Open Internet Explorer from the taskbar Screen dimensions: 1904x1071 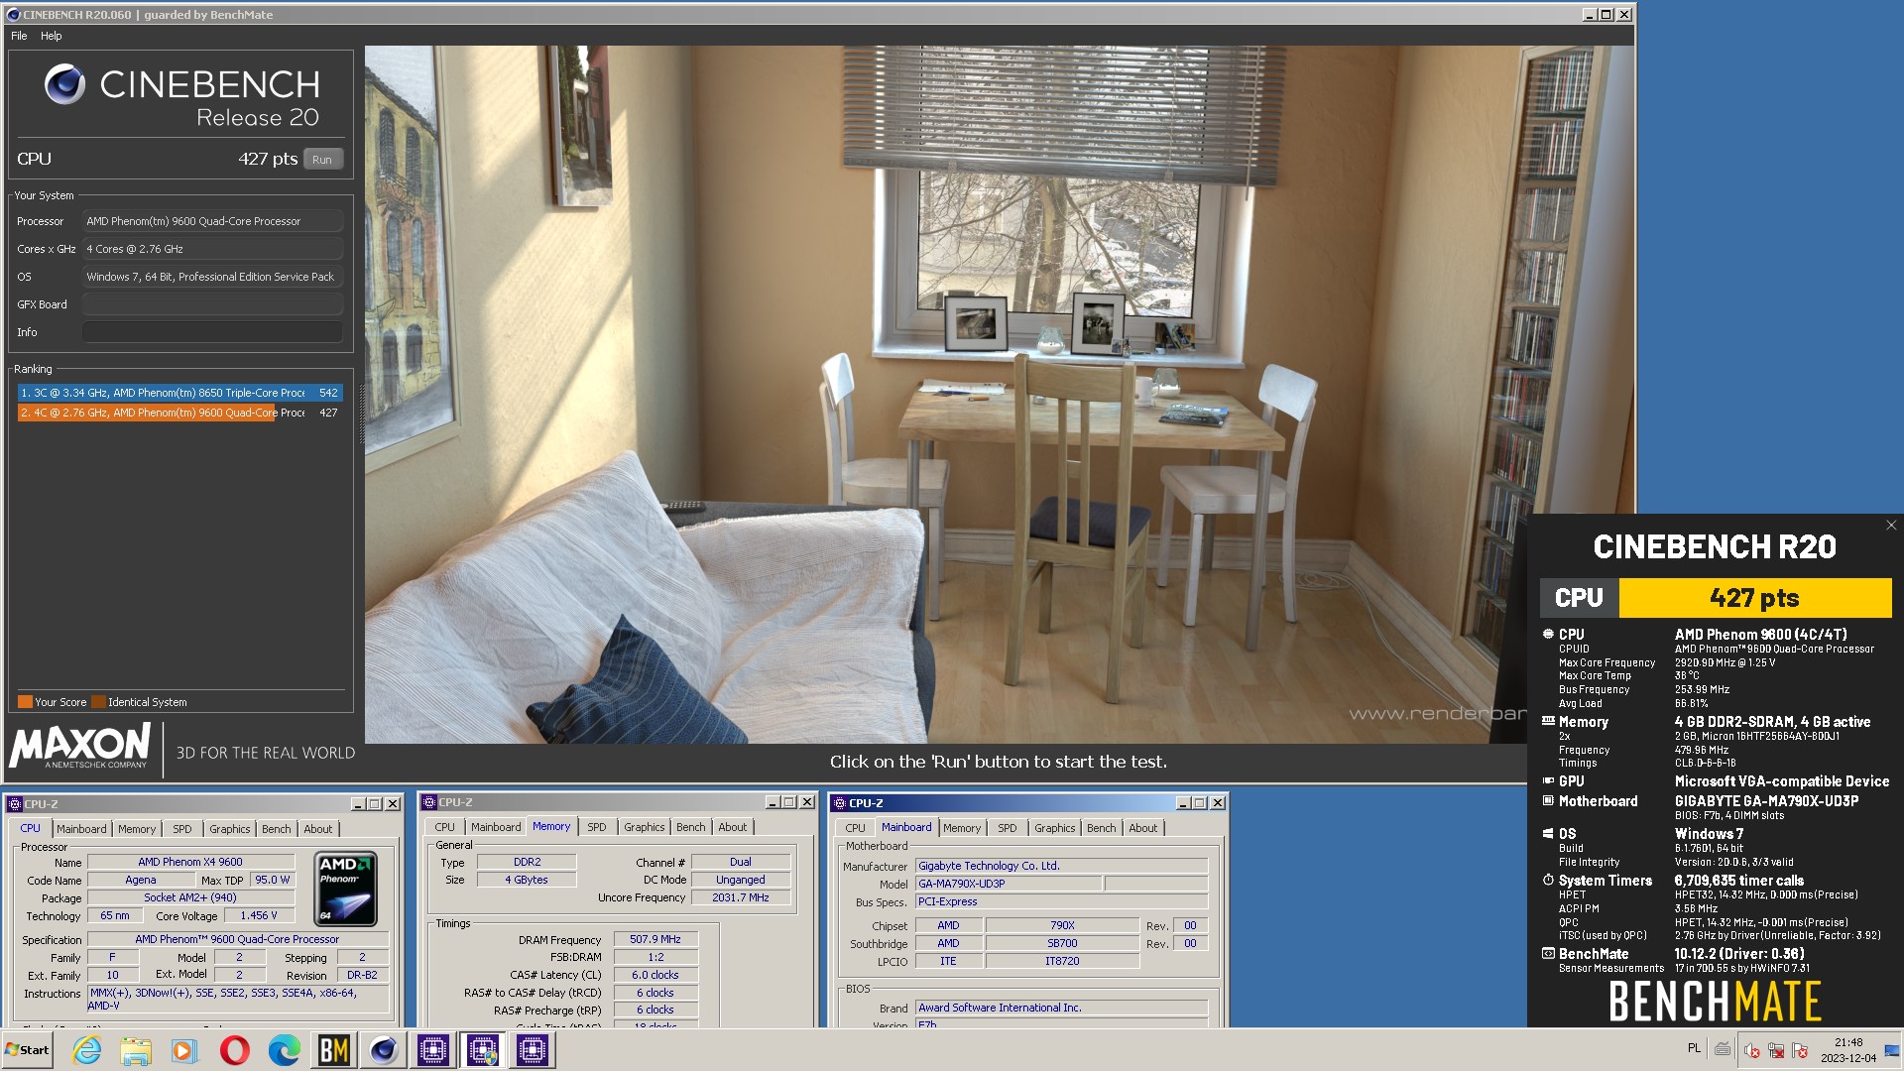pyautogui.click(x=86, y=1049)
